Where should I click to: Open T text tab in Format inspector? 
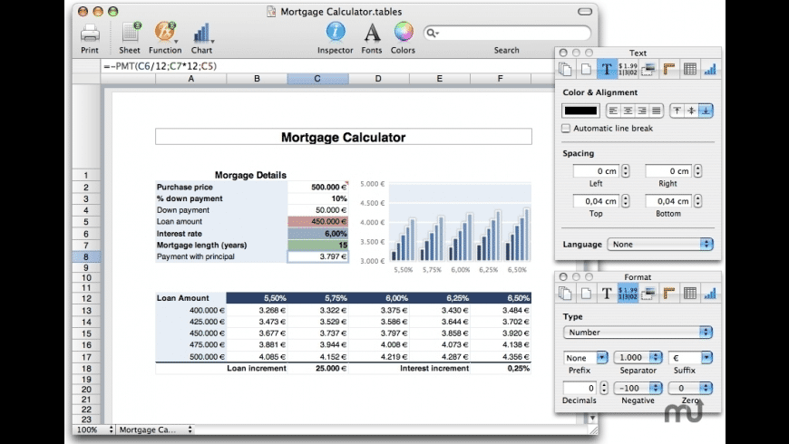[607, 293]
